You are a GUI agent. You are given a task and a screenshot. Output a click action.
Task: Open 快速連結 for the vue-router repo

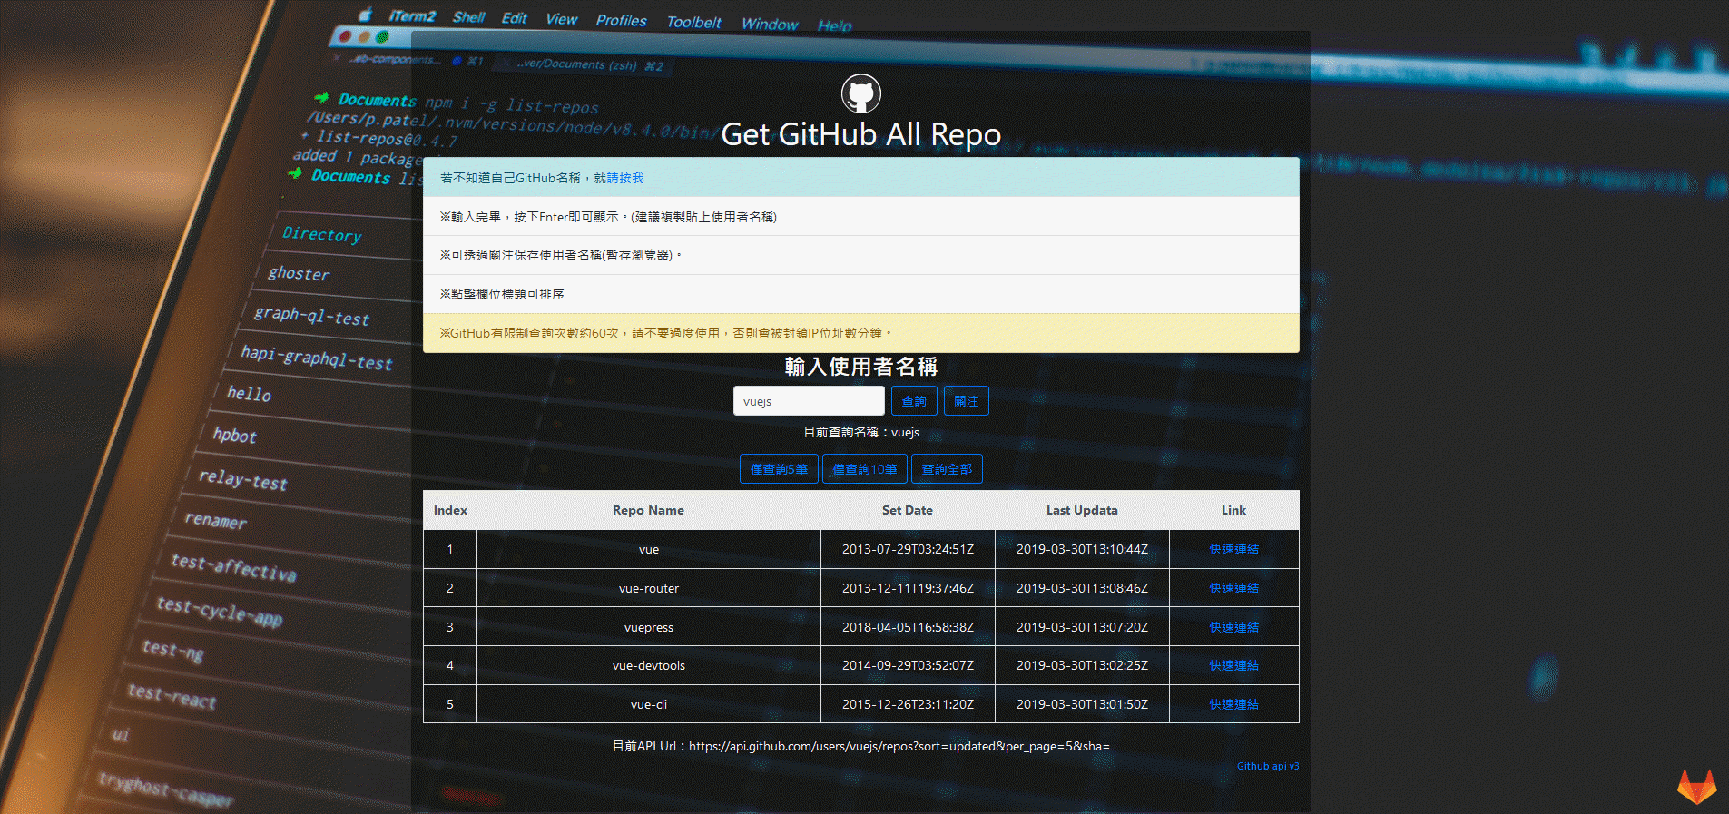[1233, 588]
